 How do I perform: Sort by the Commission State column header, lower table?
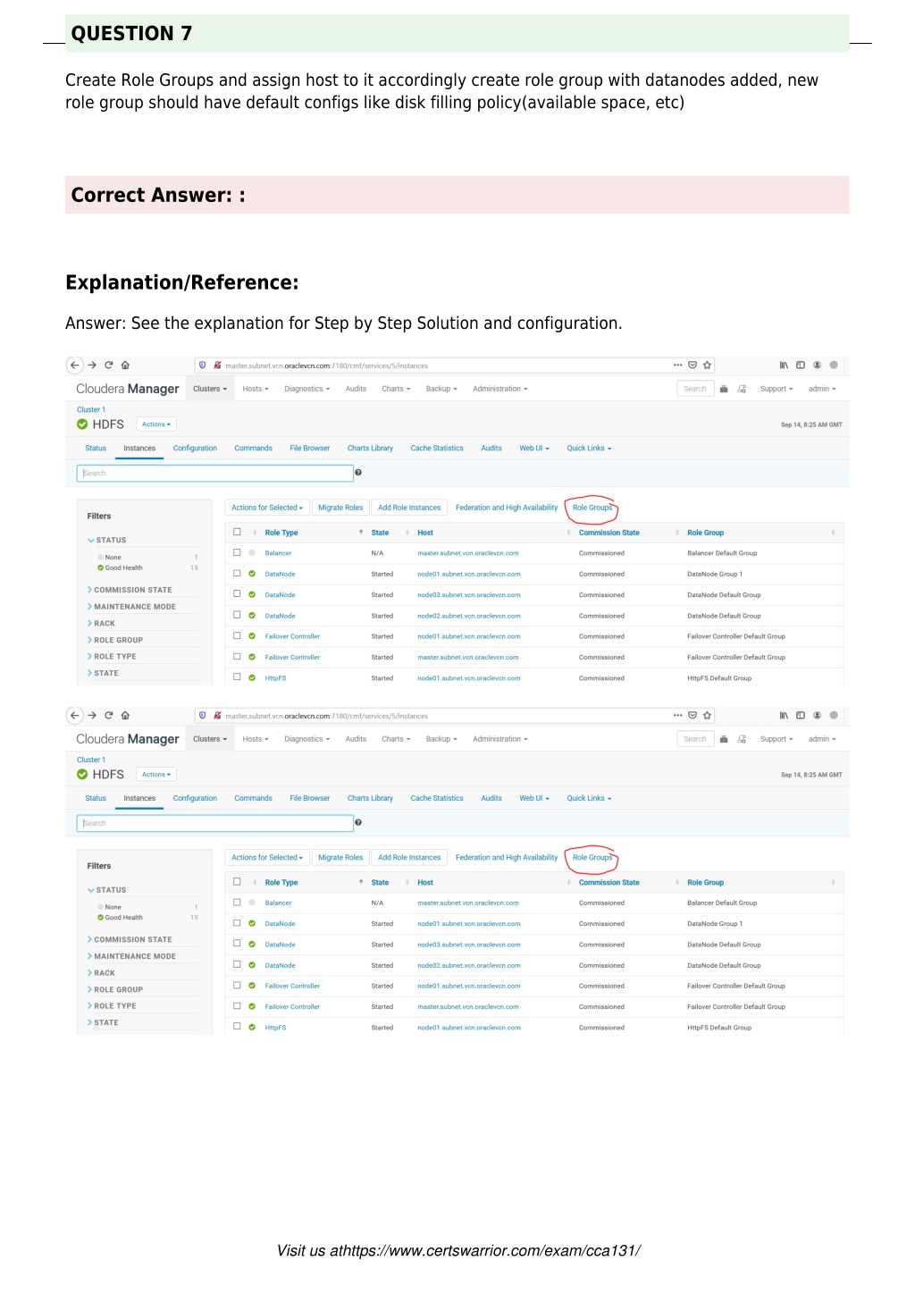(609, 882)
